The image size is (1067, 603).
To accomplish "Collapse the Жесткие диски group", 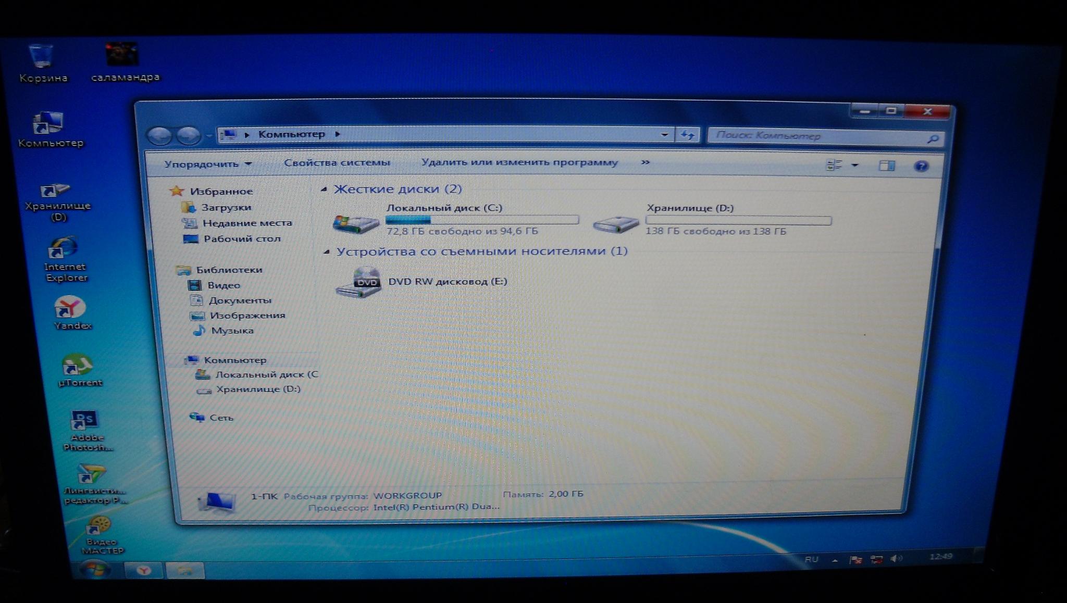I will click(324, 190).
